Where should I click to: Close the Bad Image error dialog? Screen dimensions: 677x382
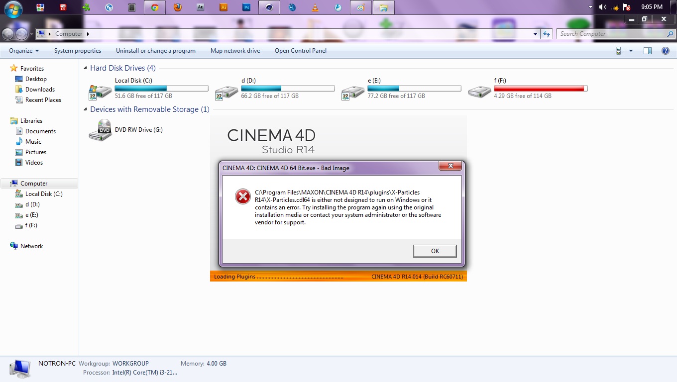click(451, 166)
